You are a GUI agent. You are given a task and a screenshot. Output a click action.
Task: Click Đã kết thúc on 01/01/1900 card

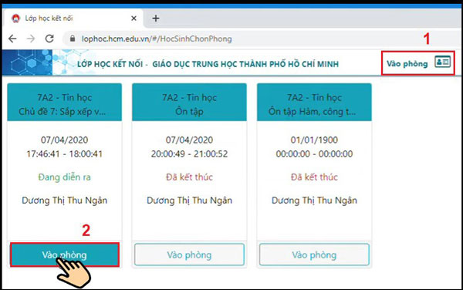click(314, 177)
